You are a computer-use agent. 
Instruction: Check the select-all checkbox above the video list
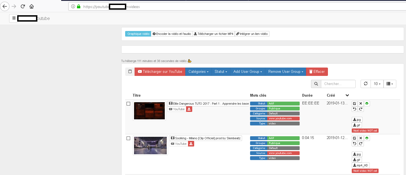[x=130, y=71]
